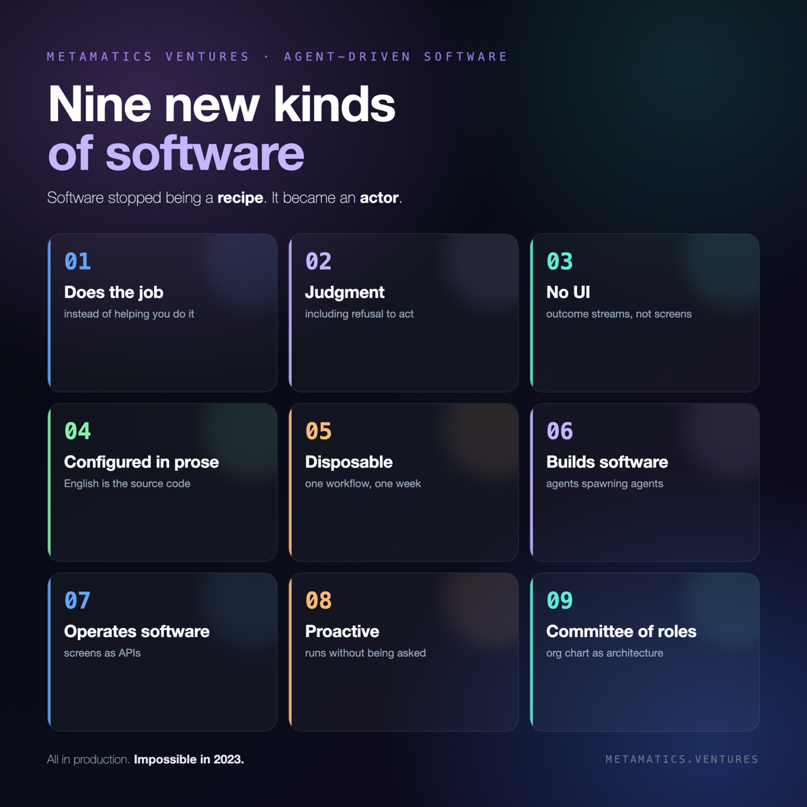This screenshot has height=807, width=807.
Task: Click the 'No UI' card title
Action: (568, 293)
